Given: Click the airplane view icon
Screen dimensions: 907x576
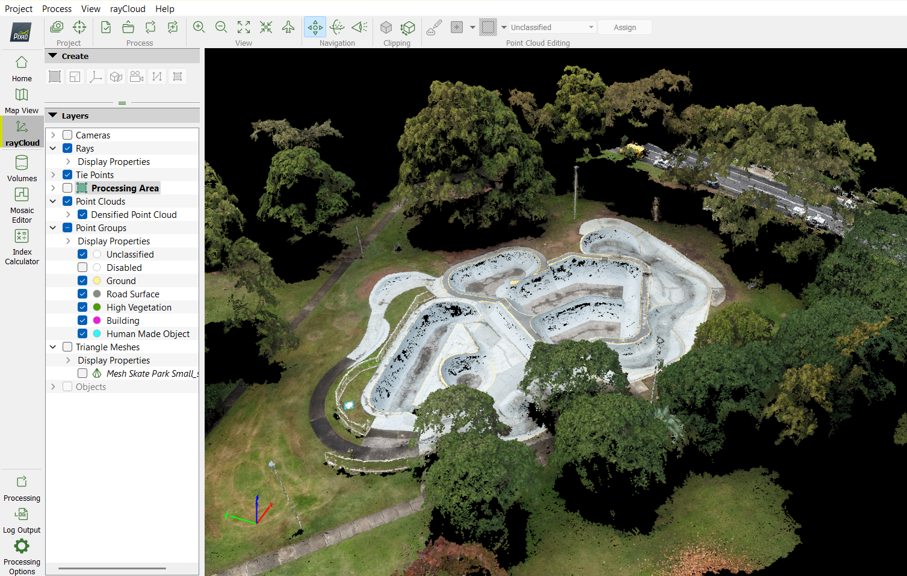Looking at the screenshot, I should [288, 27].
